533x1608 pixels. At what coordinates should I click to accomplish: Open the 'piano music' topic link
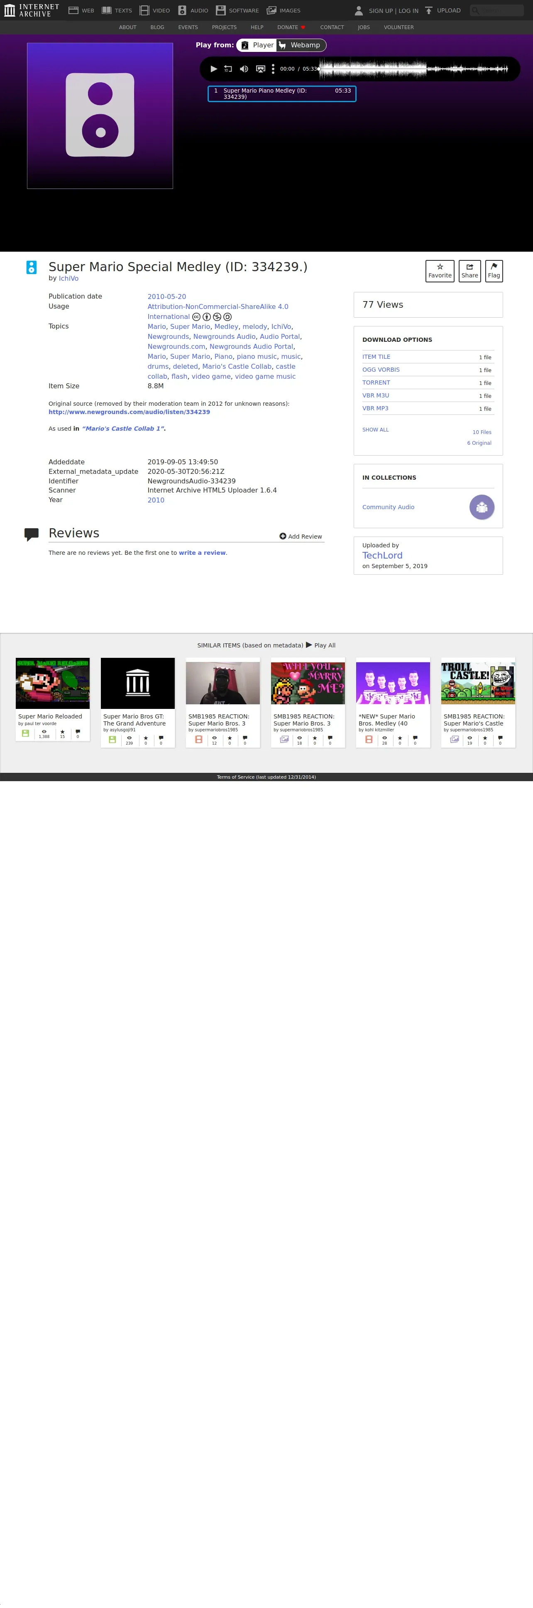pos(257,356)
